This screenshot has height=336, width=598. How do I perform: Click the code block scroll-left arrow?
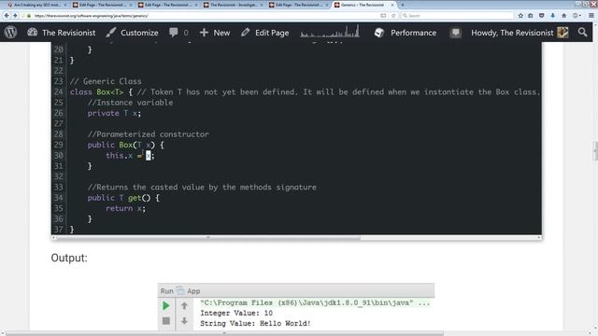tap(53, 237)
